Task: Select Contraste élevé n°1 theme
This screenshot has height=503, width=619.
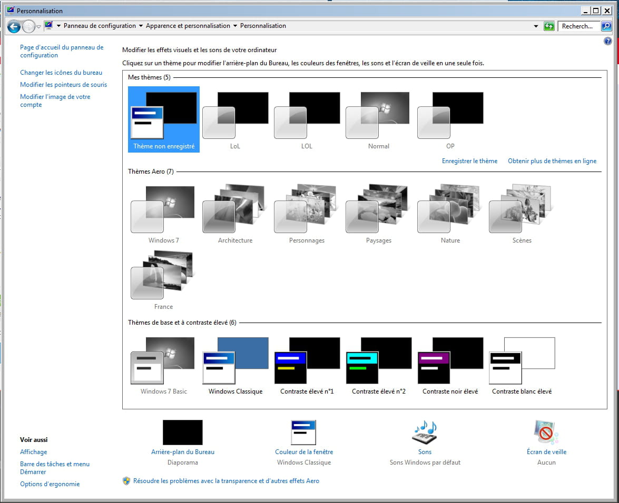Action: (x=307, y=365)
